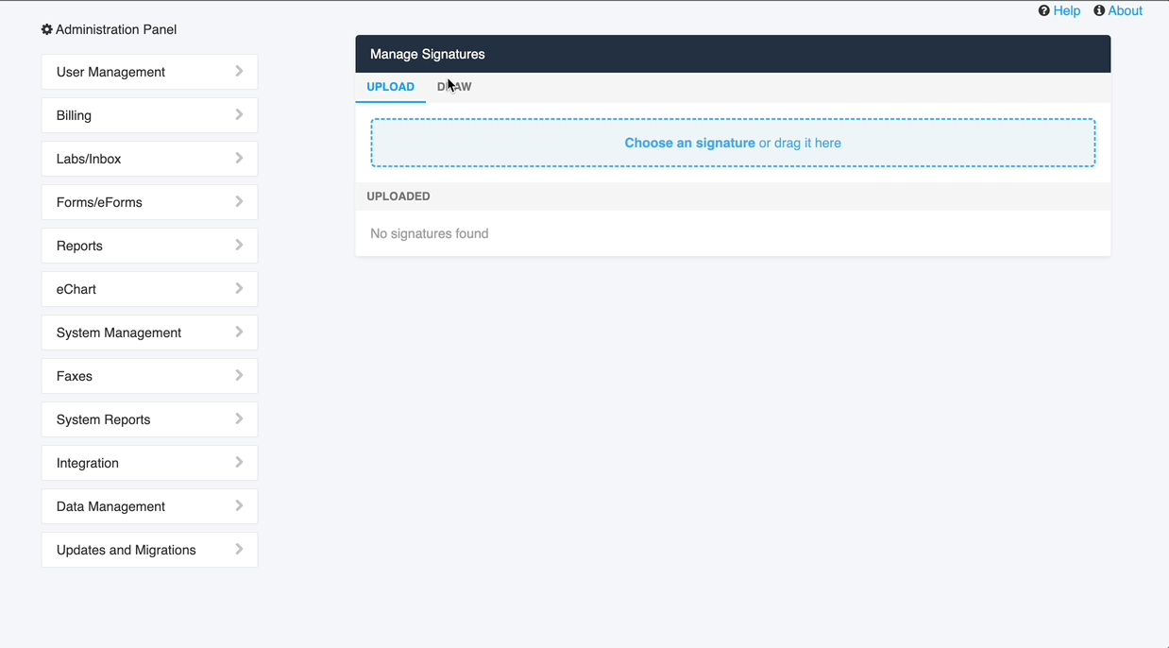Expand the Integration chevron
Image resolution: width=1169 pixels, height=648 pixels.
pos(239,462)
